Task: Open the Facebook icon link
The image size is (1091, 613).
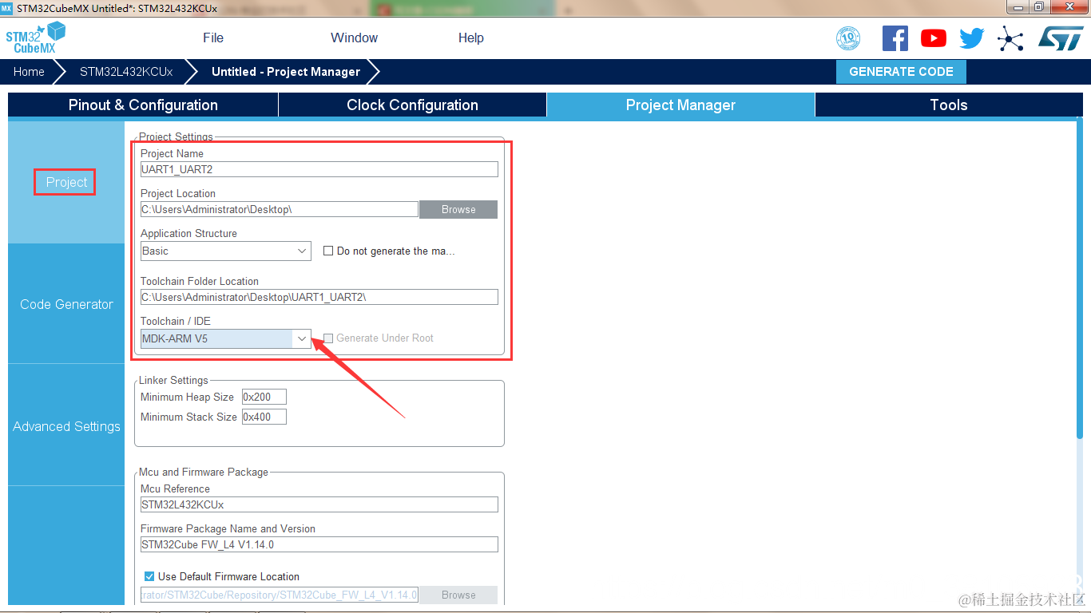Action: [x=895, y=38]
